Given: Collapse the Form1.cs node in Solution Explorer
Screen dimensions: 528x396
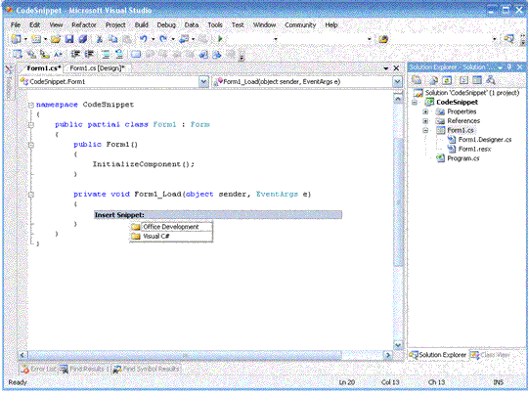Looking at the screenshot, I should [425, 131].
